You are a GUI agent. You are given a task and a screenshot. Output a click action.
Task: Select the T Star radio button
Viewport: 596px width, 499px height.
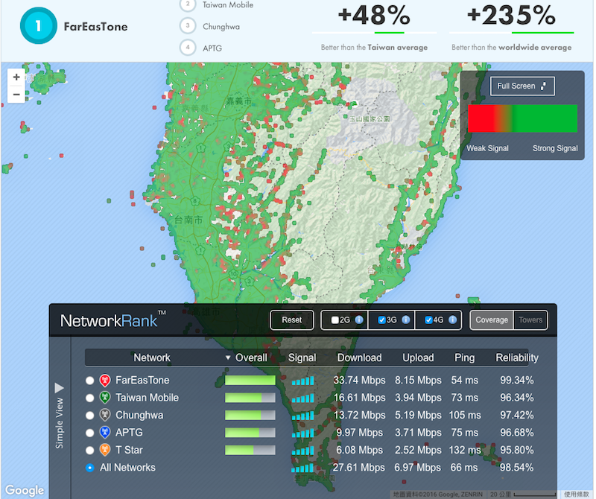pos(89,451)
